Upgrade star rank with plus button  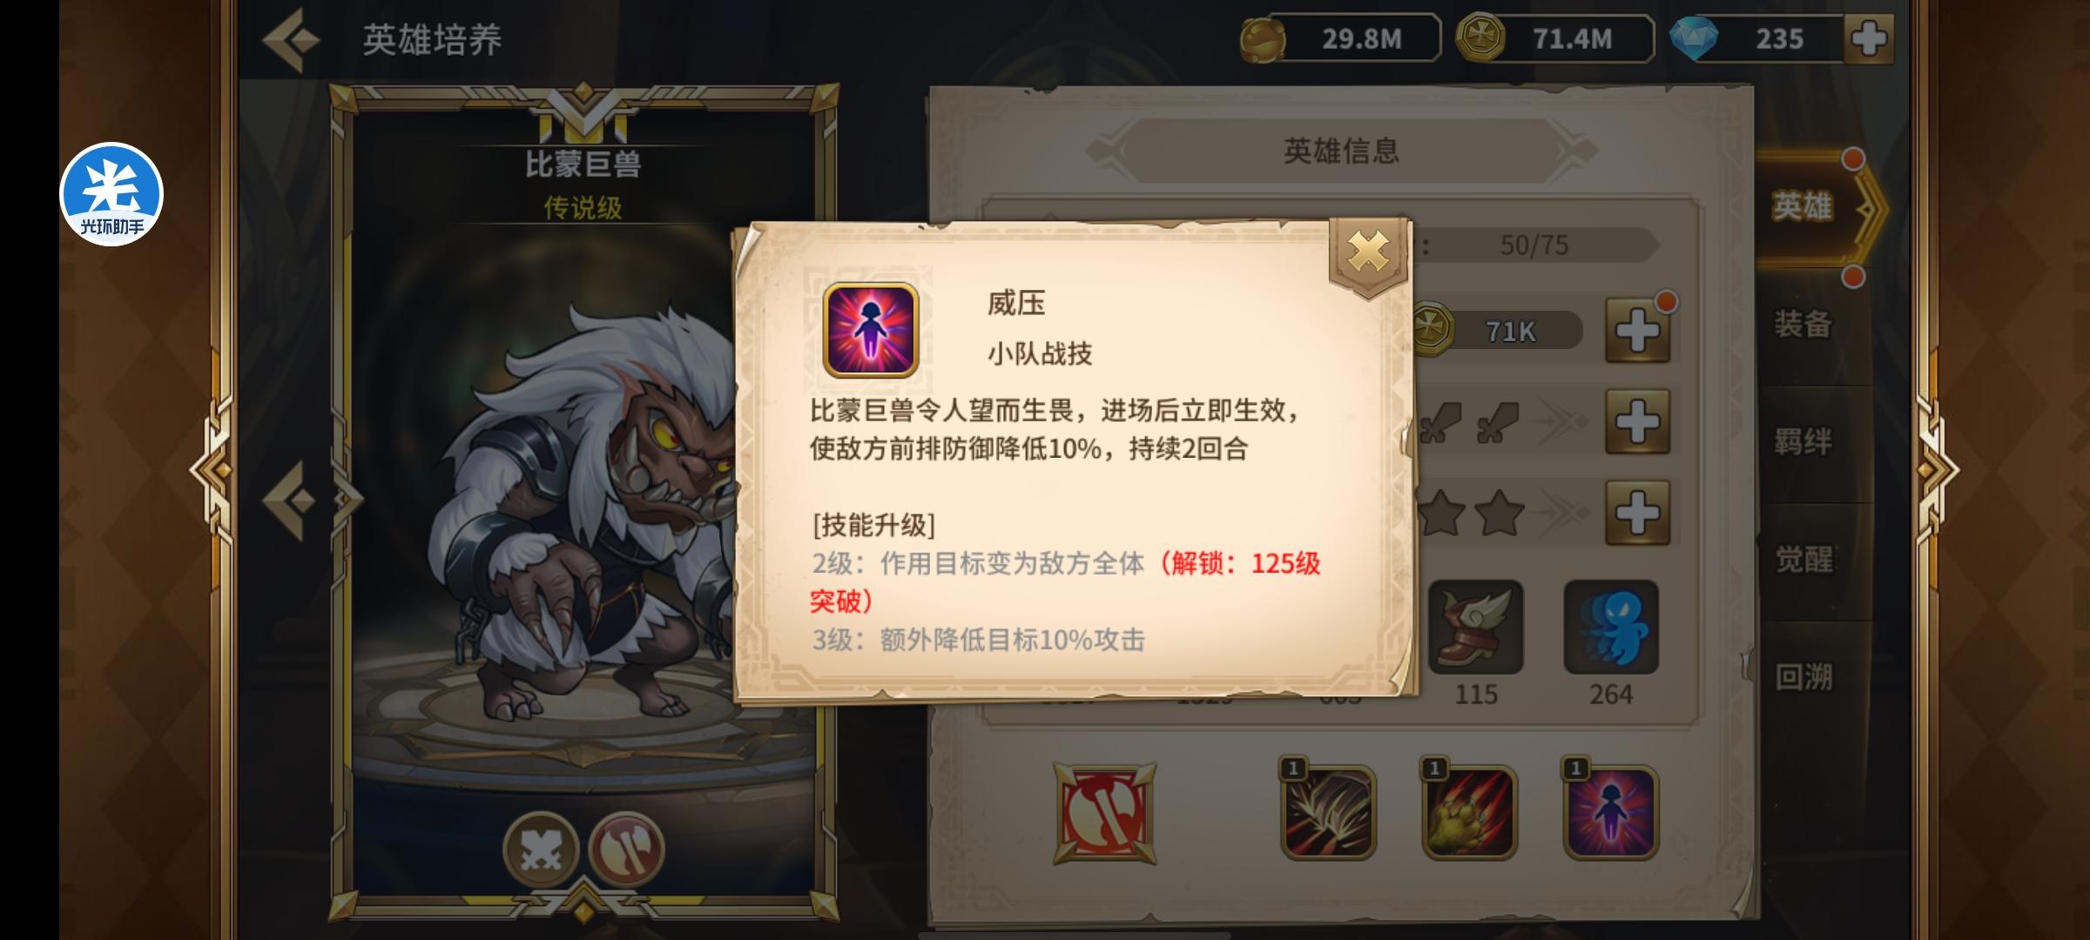[1638, 513]
